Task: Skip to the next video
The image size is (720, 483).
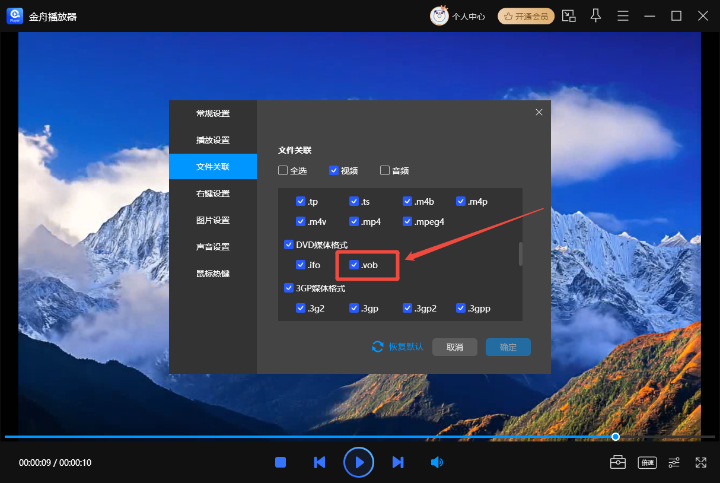Action: (398, 462)
